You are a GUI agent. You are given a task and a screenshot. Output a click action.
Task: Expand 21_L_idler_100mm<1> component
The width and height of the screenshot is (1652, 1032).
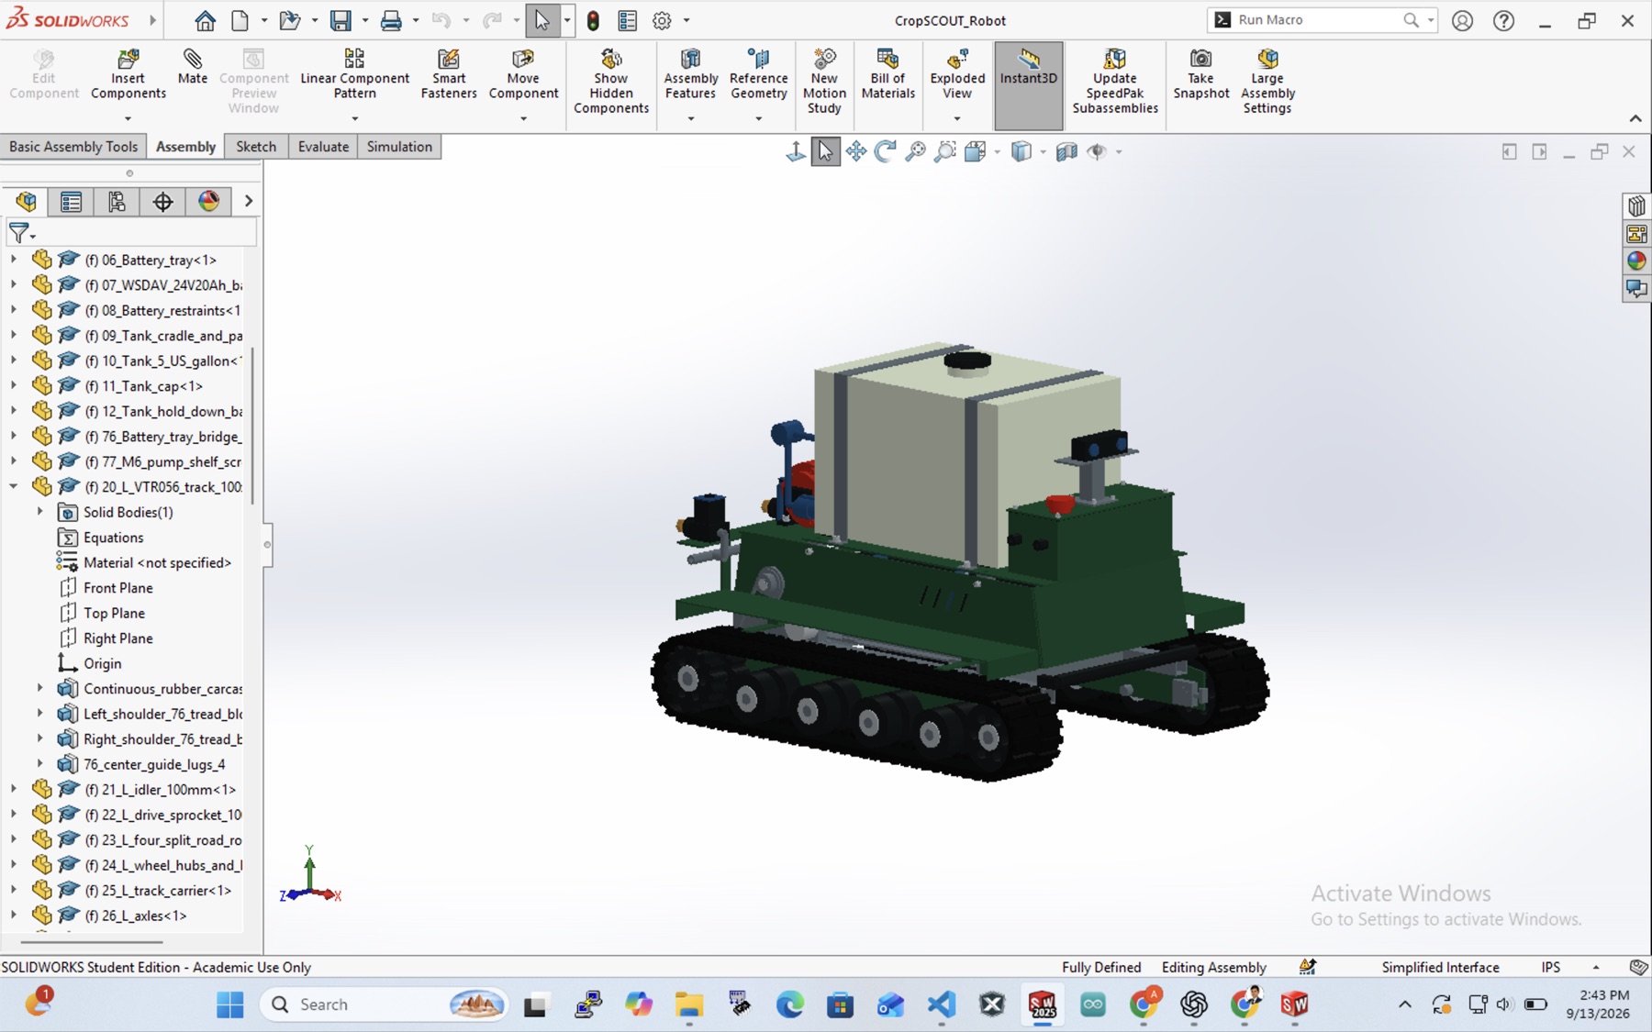coord(14,789)
